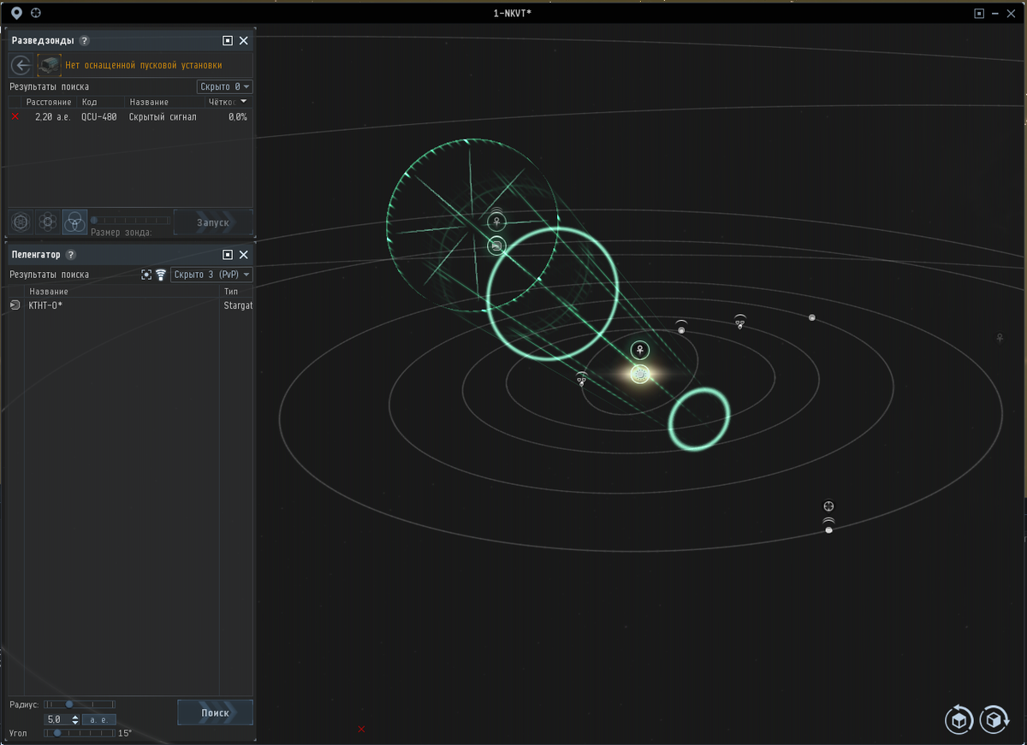
Task: Sort probe results by Название column
Action: (165, 102)
